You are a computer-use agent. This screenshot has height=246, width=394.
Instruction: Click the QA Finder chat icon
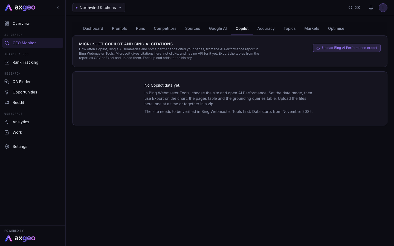click(x=7, y=82)
